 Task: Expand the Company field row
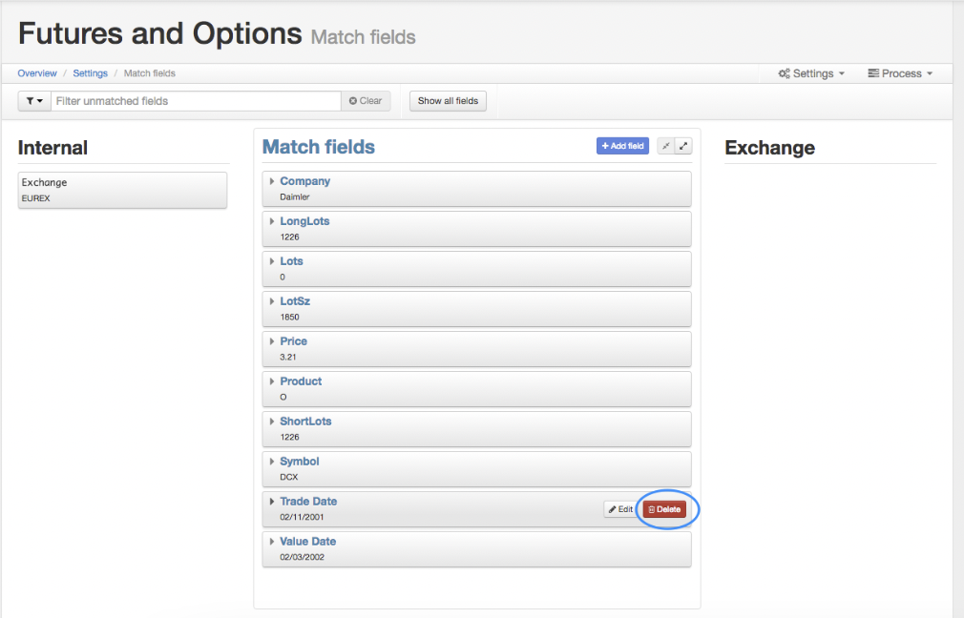[476, 189]
